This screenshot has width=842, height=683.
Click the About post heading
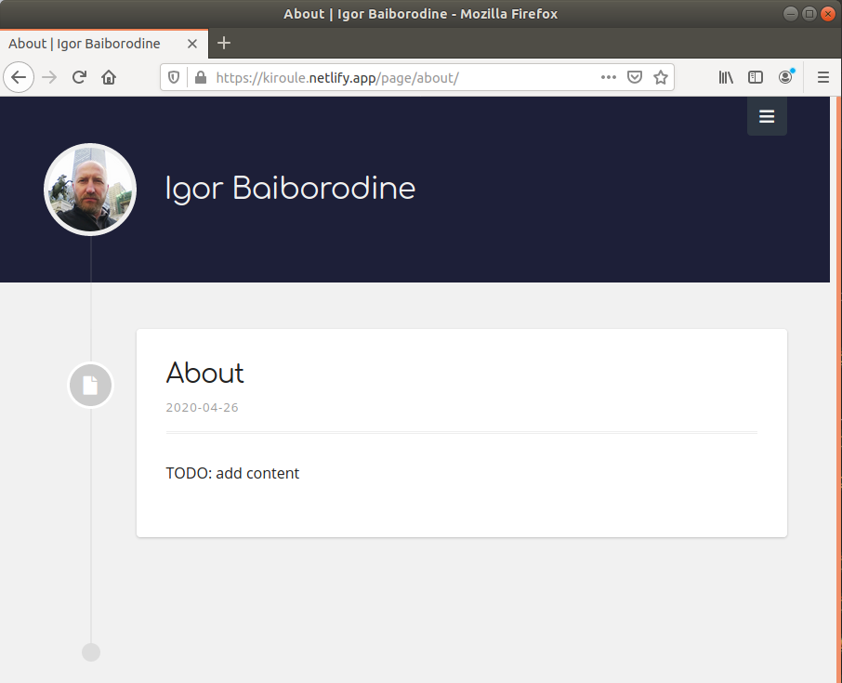coord(205,373)
